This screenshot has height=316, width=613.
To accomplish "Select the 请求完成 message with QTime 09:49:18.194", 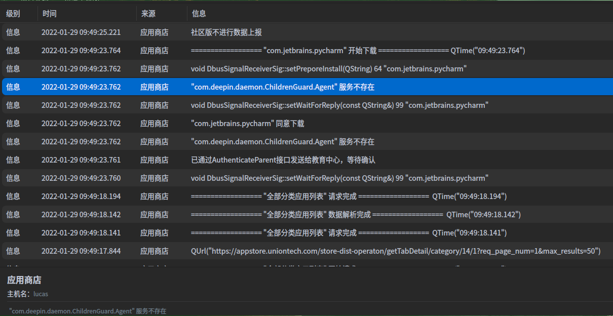I will click(x=349, y=196).
